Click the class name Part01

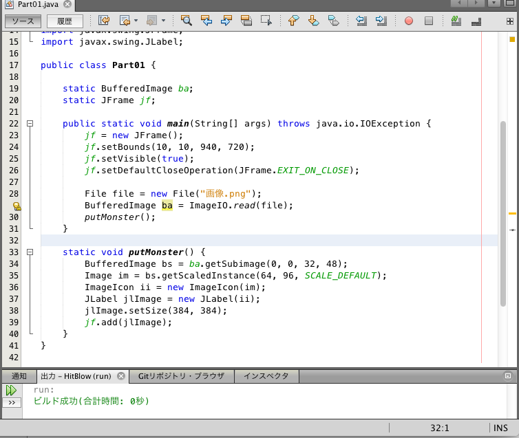(129, 65)
